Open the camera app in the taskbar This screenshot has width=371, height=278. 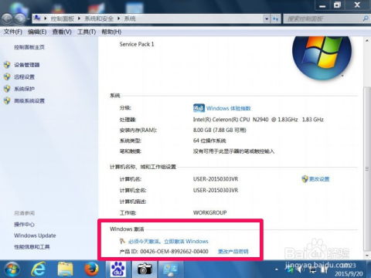coord(145,270)
